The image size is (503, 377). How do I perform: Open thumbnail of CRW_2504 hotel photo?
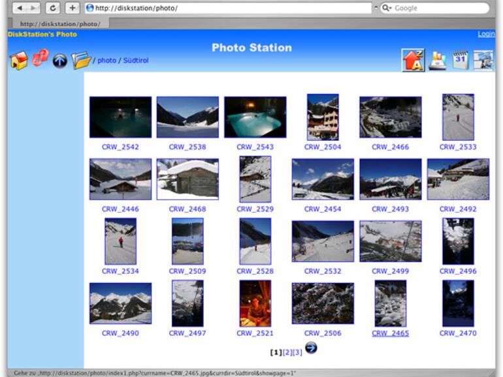tap(323, 117)
